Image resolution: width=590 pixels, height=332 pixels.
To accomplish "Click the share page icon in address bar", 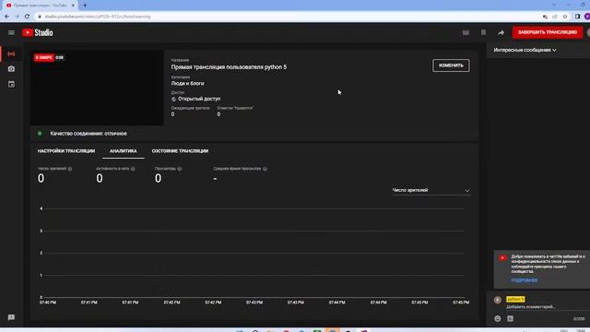I will 555,17.
